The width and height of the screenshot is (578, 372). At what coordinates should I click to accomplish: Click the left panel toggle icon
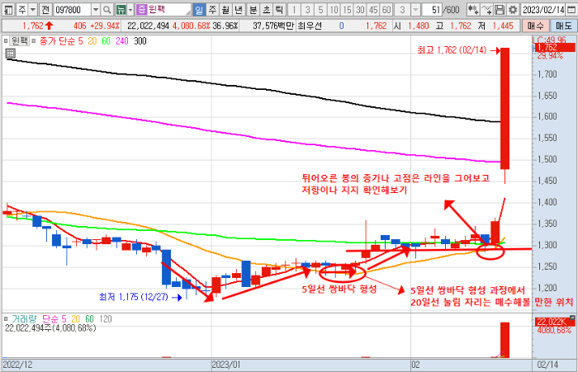click(8, 10)
